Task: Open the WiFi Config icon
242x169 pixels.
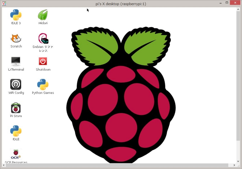Action: coord(16,84)
